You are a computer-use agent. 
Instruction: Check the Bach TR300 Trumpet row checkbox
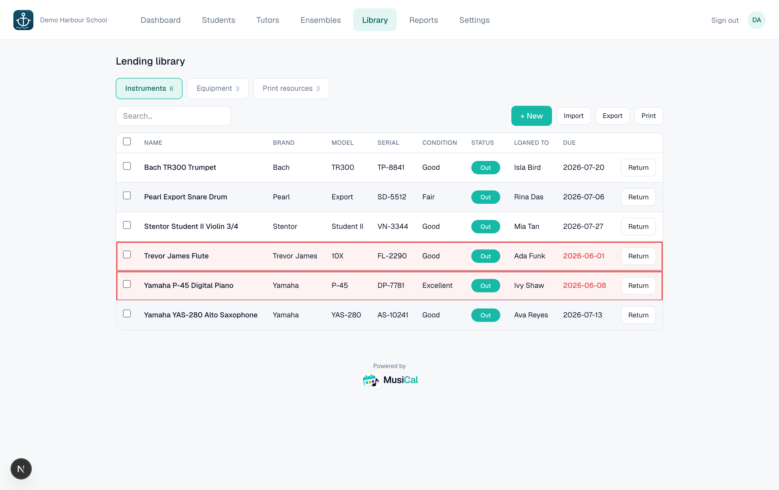click(x=127, y=166)
